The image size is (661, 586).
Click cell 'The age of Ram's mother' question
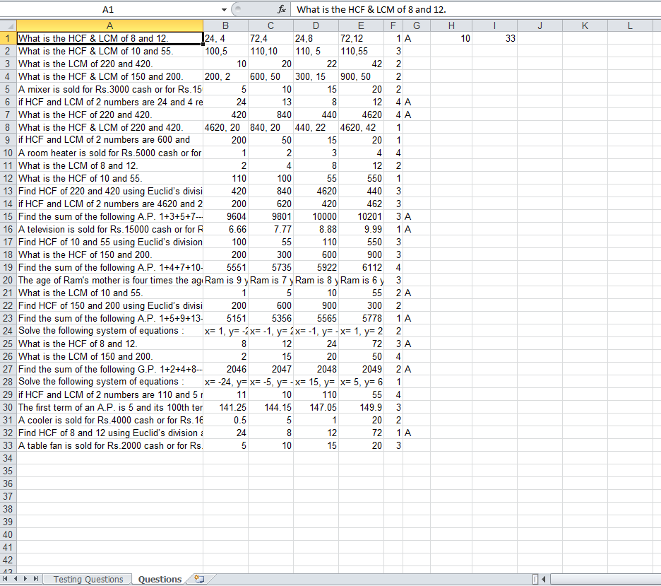point(109,280)
